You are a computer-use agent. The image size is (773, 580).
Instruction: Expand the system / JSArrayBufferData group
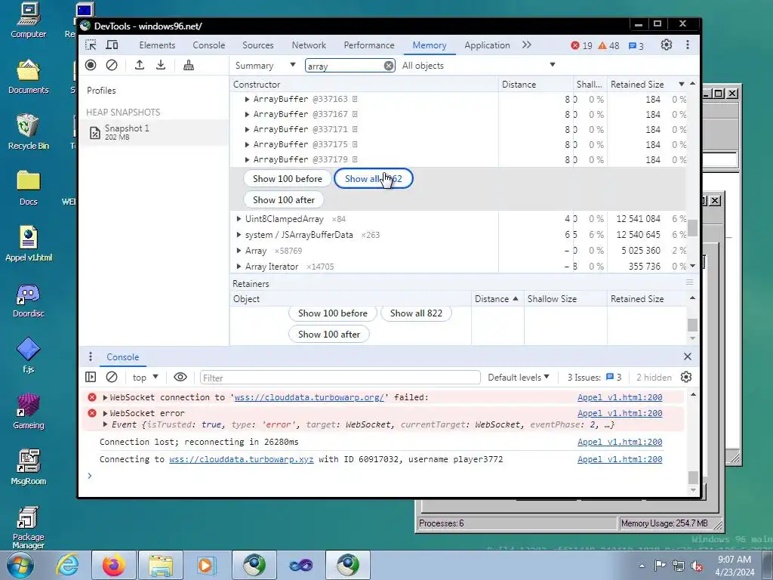coord(239,235)
